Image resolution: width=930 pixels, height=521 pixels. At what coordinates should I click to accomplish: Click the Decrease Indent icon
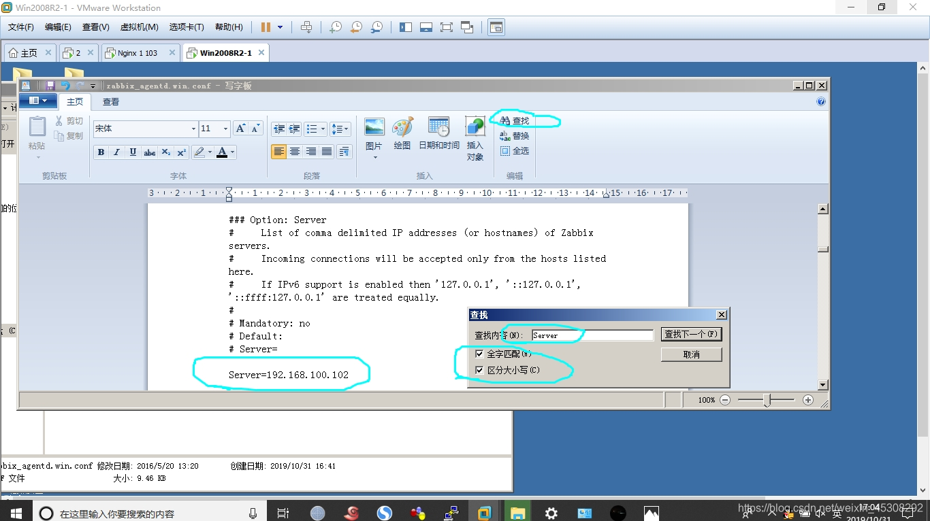(278, 129)
